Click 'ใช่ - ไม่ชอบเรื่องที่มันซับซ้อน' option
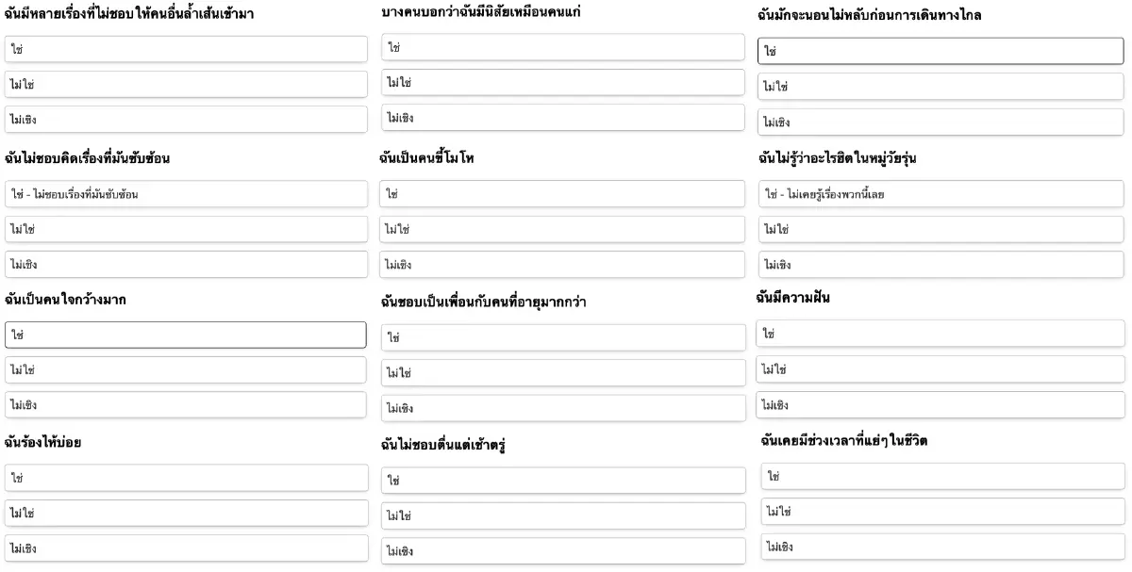 pos(186,194)
